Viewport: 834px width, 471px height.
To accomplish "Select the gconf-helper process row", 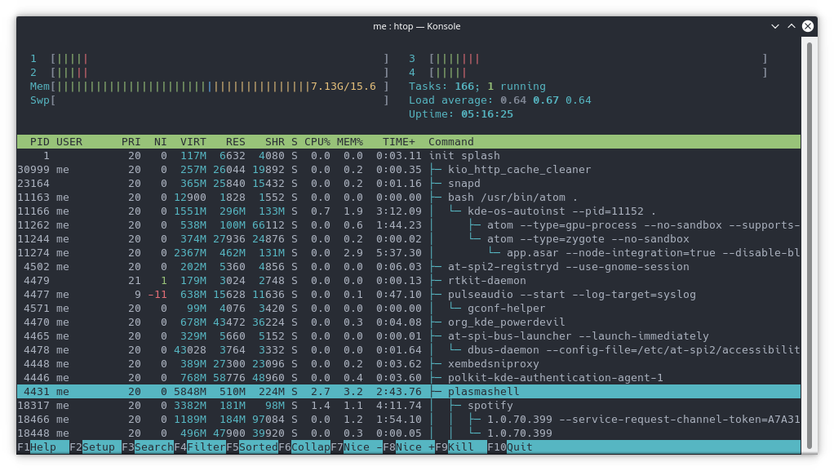I will point(409,308).
